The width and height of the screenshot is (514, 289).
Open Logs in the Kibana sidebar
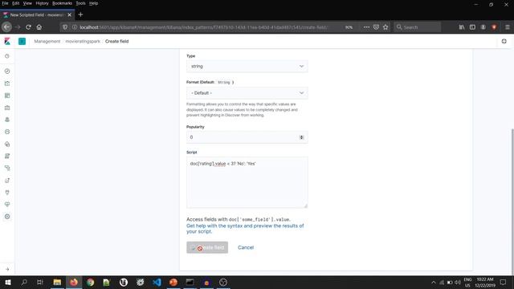pyautogui.click(x=7, y=156)
